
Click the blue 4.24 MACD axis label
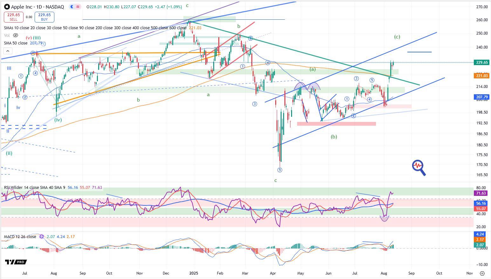480,234
